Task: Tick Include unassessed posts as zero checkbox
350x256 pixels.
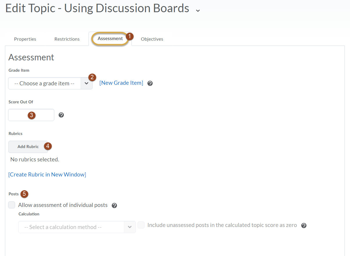Action: click(141, 225)
